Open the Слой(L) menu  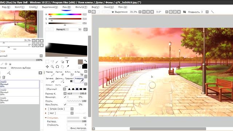pyautogui.click(x=33, y=7)
